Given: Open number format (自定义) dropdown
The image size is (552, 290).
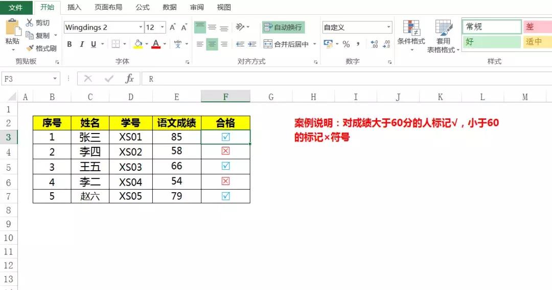Looking at the screenshot, I should 388,28.
